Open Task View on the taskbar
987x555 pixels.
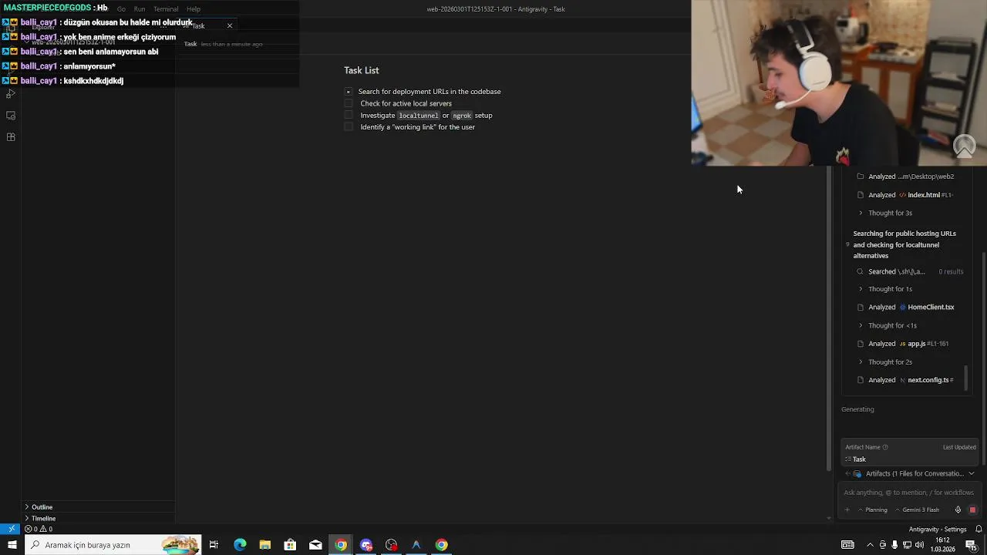(214, 545)
